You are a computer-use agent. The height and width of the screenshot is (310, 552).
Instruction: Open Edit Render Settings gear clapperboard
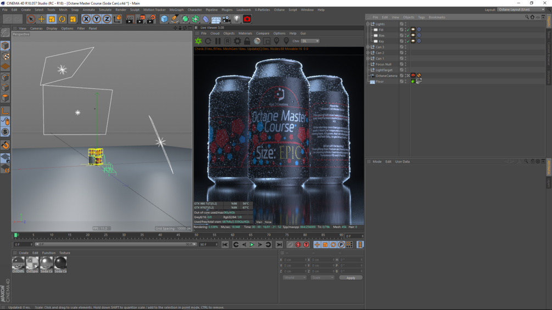pyautogui.click(x=150, y=19)
